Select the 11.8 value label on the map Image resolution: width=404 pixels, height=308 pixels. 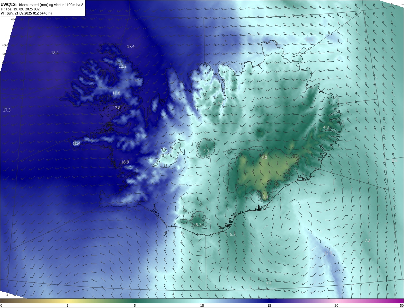tap(116, 93)
